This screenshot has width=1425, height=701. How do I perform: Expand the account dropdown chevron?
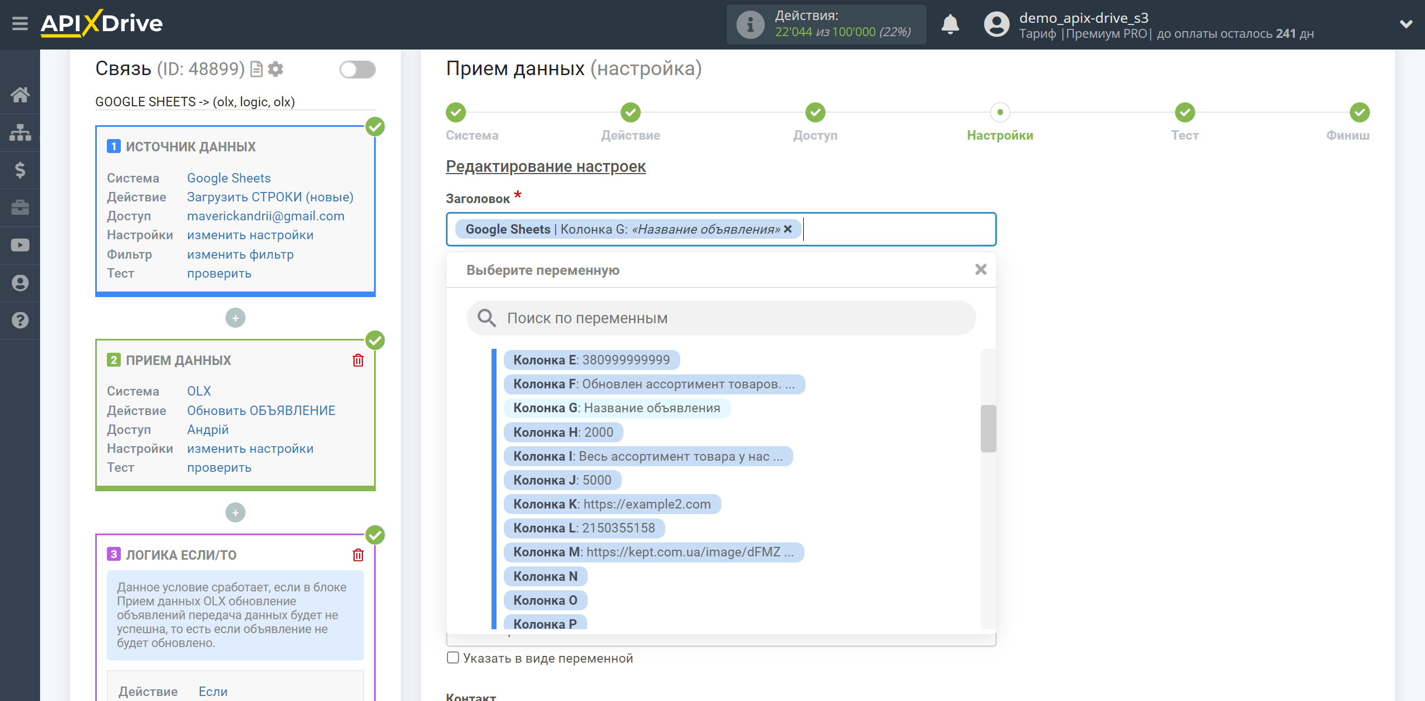[1406, 24]
